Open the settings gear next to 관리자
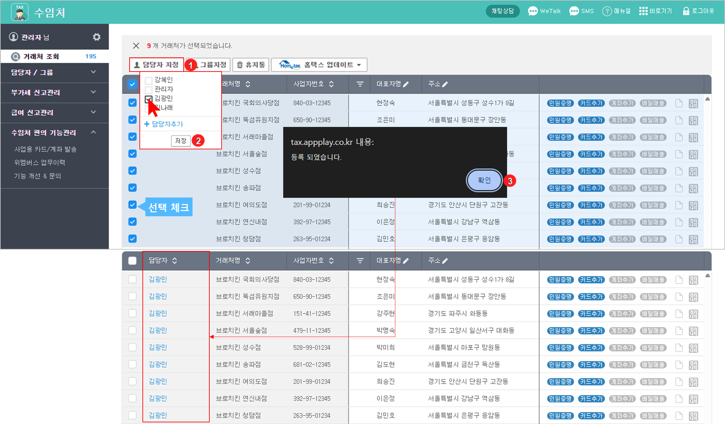Screen dimensions: 725x424 [96, 37]
